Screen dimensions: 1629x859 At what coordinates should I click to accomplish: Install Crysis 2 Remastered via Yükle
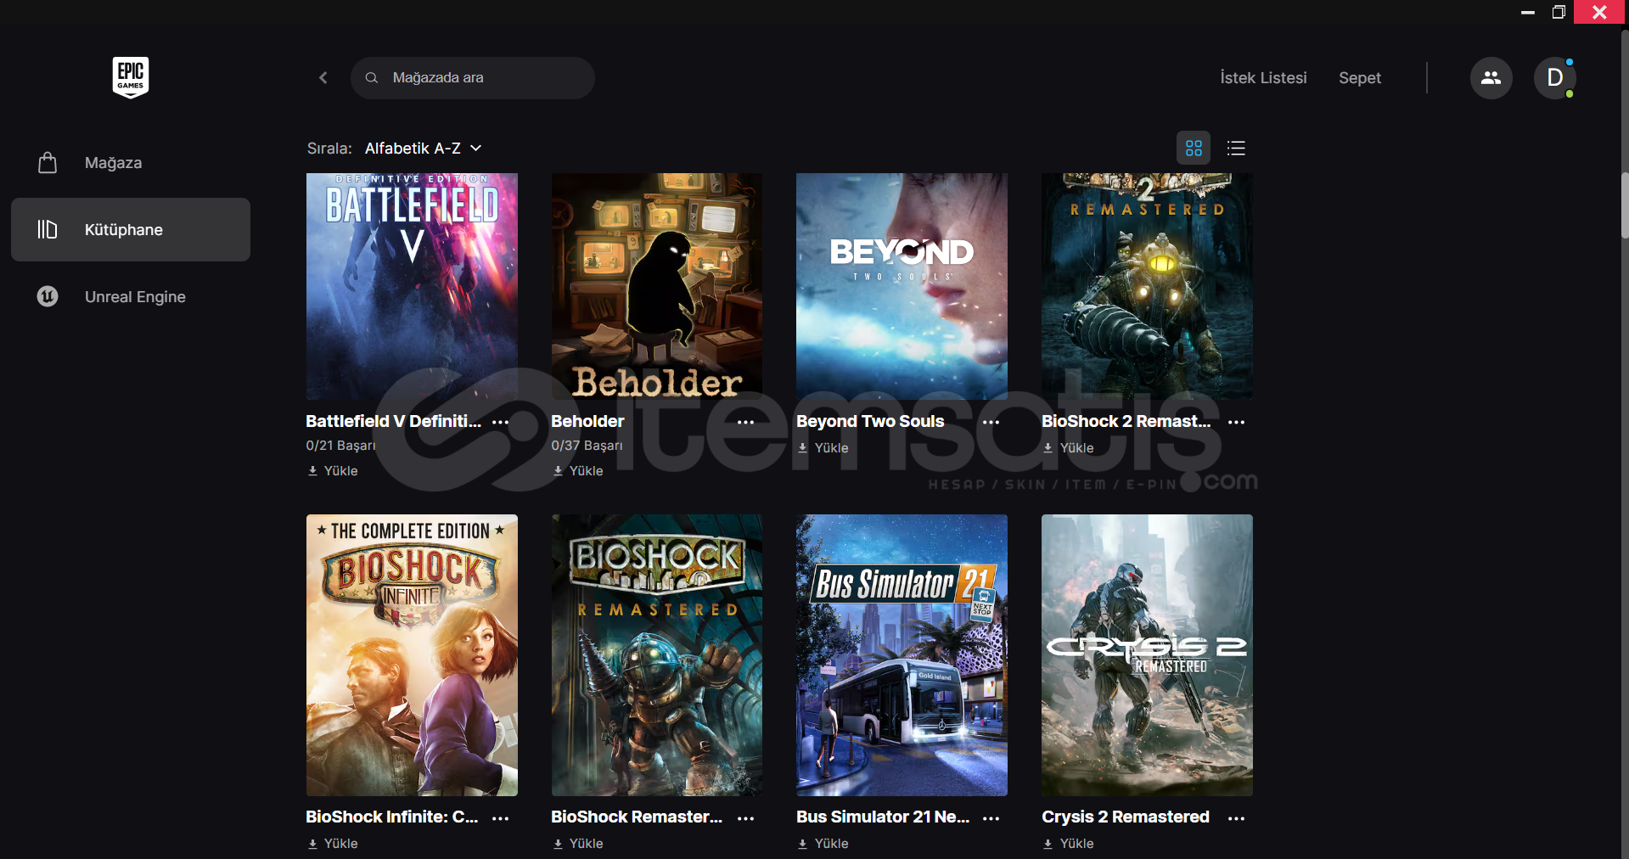1069,844
